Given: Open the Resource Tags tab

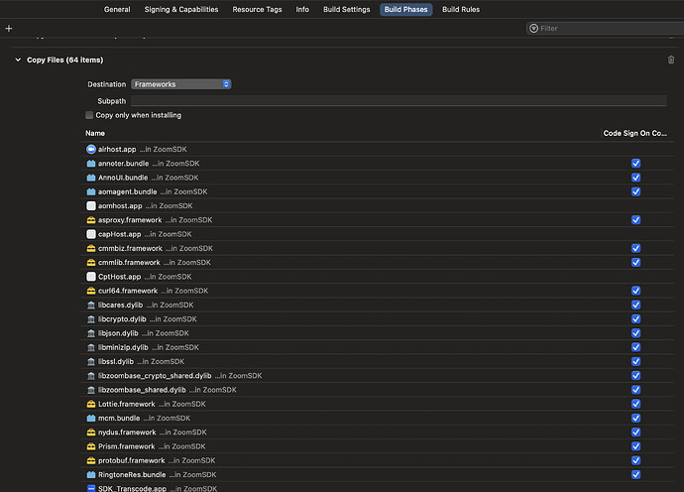Looking at the screenshot, I should [x=257, y=9].
